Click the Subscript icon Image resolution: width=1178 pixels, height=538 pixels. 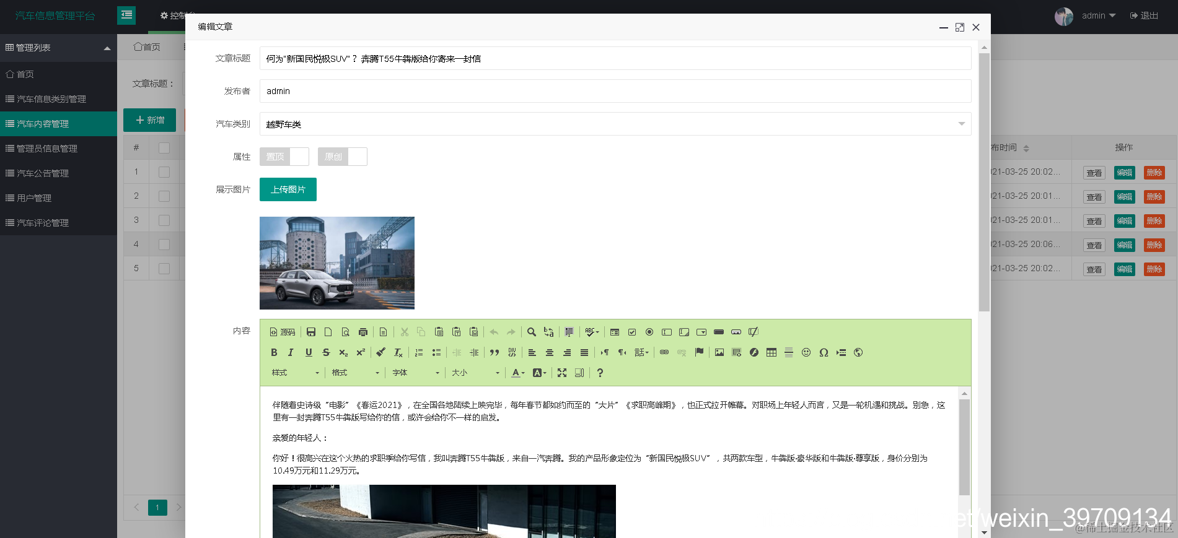tap(343, 353)
